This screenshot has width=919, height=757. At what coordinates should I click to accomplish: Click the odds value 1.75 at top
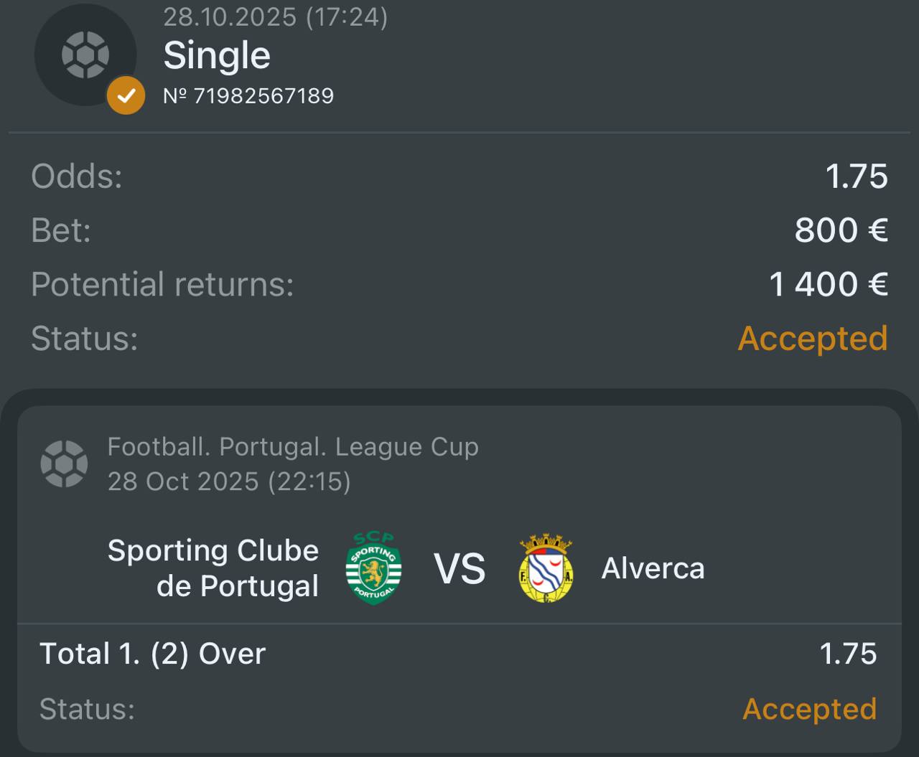856,177
